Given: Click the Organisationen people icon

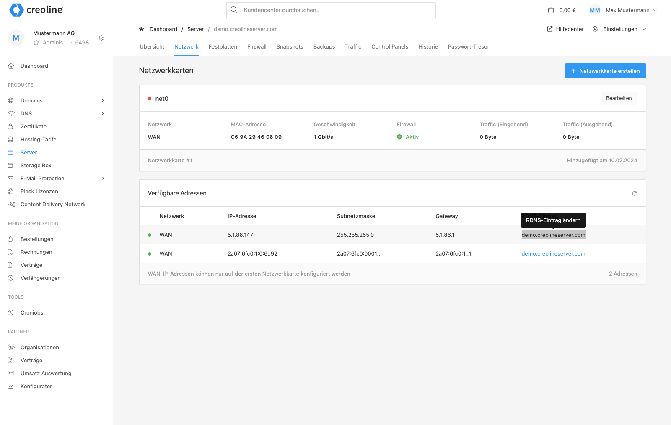Looking at the screenshot, I should point(11,347).
